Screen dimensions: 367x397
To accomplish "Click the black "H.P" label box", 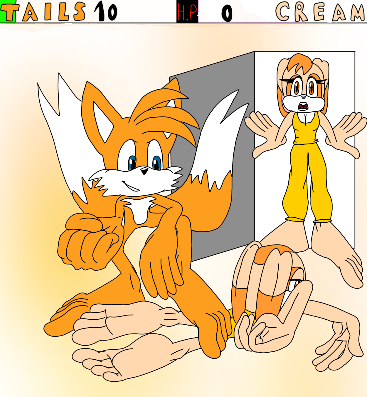I will coord(187,12).
